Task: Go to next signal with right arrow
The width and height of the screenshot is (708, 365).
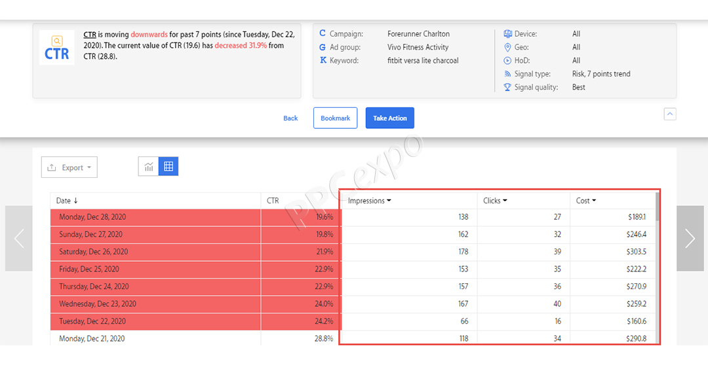Action: click(690, 238)
